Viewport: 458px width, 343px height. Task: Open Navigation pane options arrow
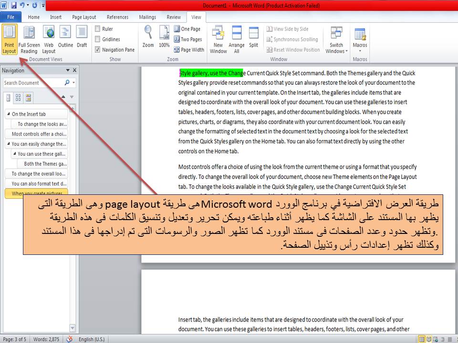point(68,71)
